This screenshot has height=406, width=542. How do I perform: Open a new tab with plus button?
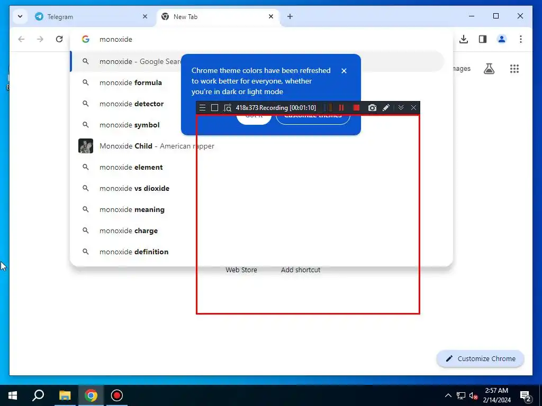[x=290, y=16]
